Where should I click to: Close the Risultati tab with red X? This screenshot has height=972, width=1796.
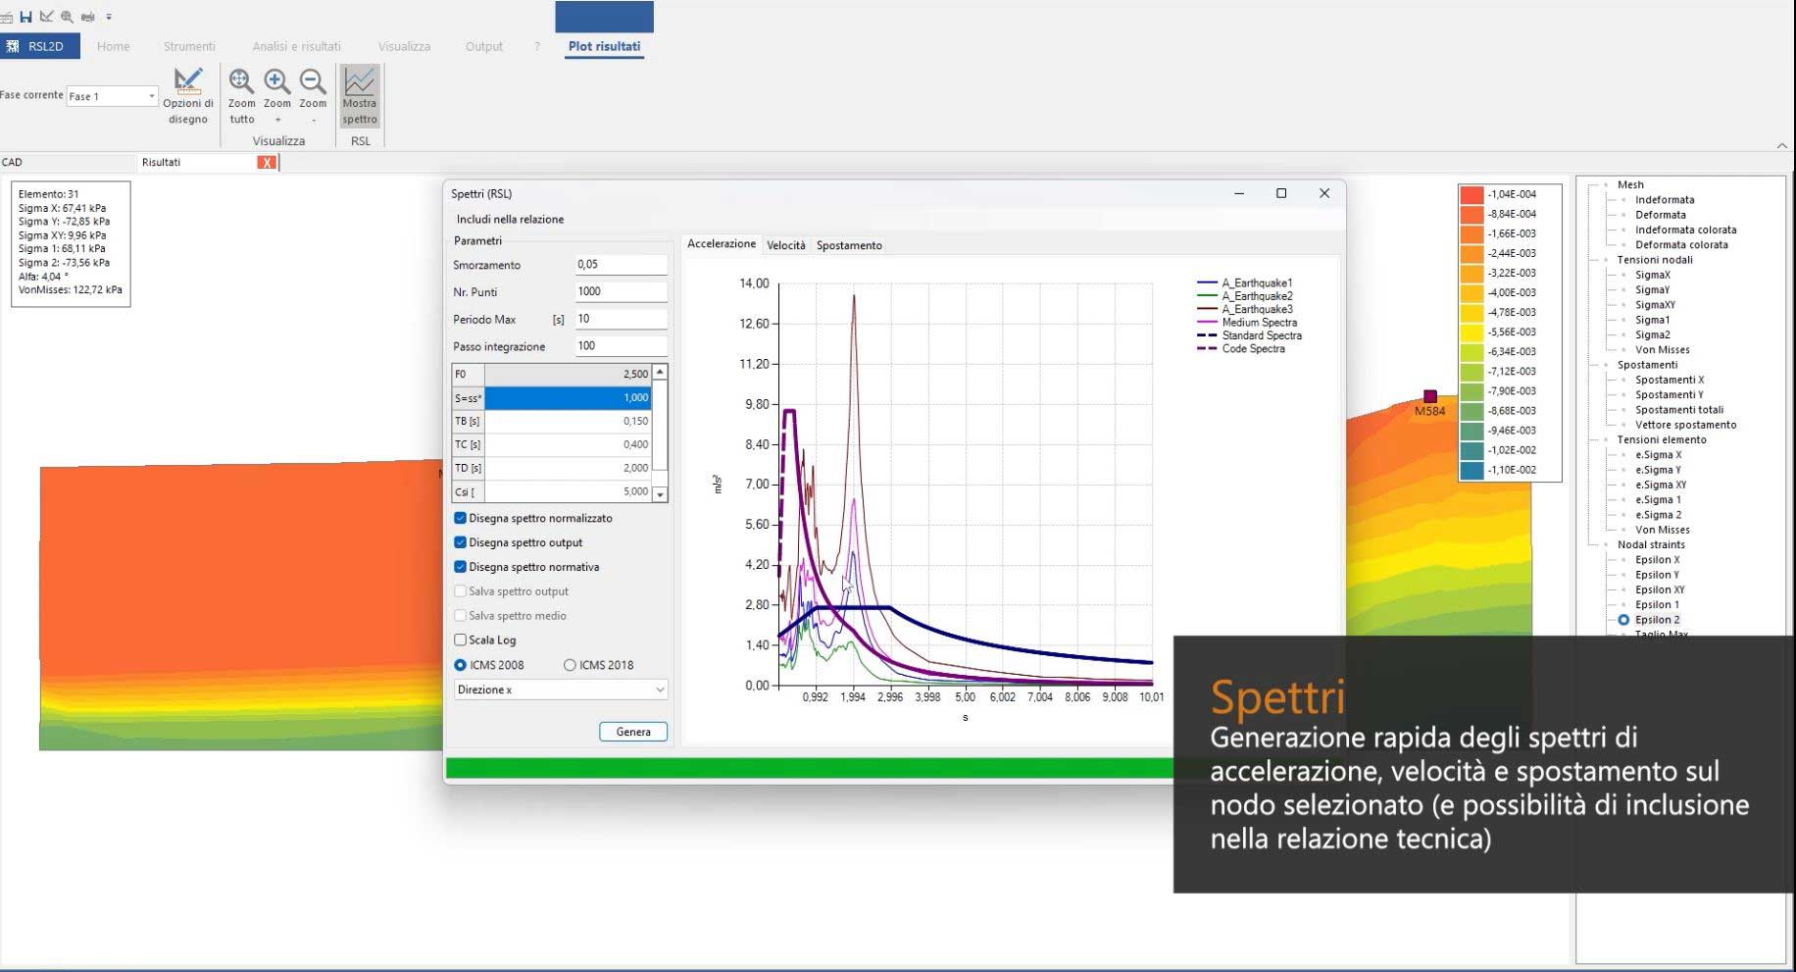pos(266,163)
